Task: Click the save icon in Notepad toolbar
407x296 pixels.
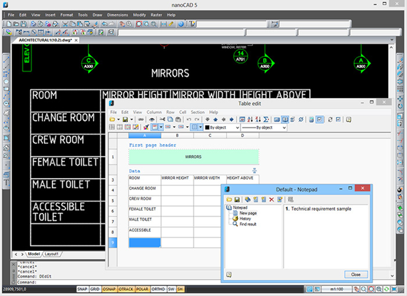Action: (x=237, y=200)
